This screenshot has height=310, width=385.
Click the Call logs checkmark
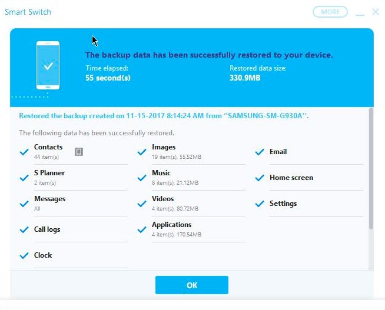point(24,229)
